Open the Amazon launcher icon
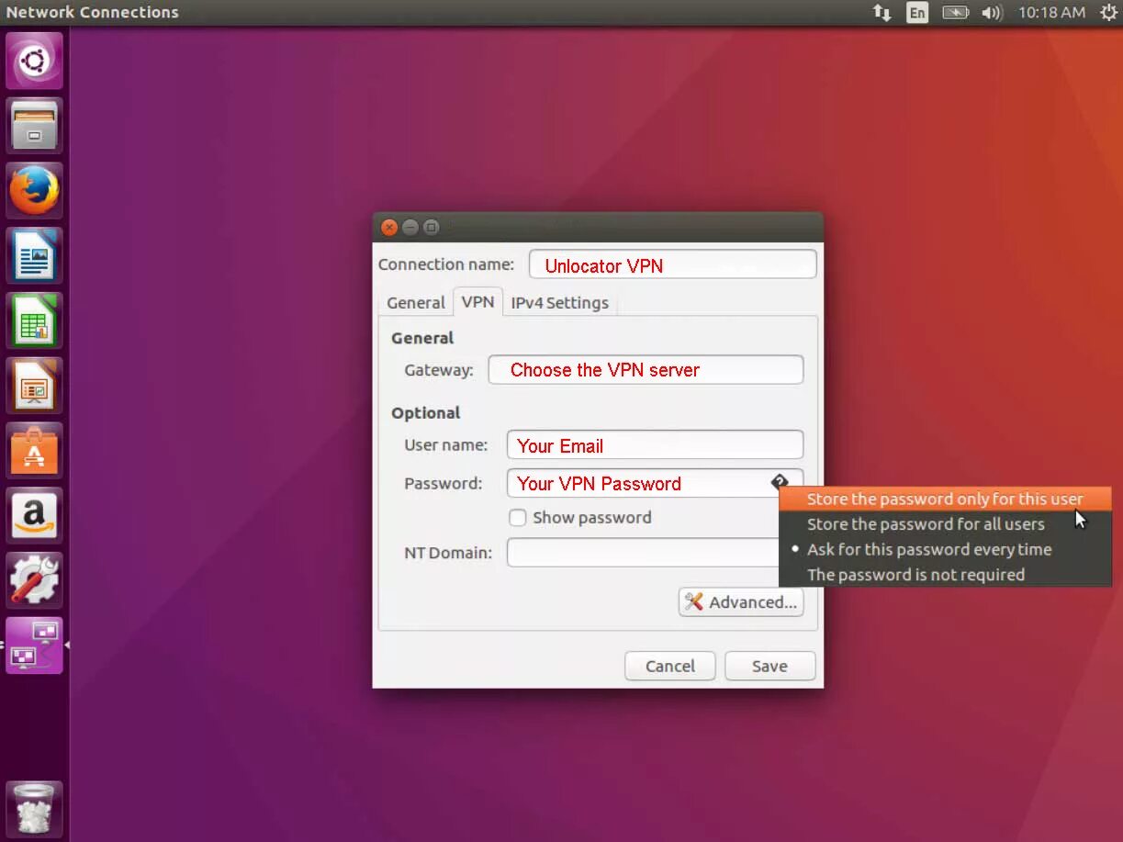 35,516
